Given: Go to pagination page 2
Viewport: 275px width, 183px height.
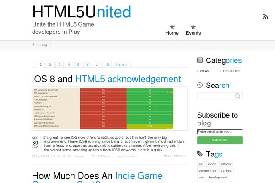Looking at the screenshot, I should [50, 65].
